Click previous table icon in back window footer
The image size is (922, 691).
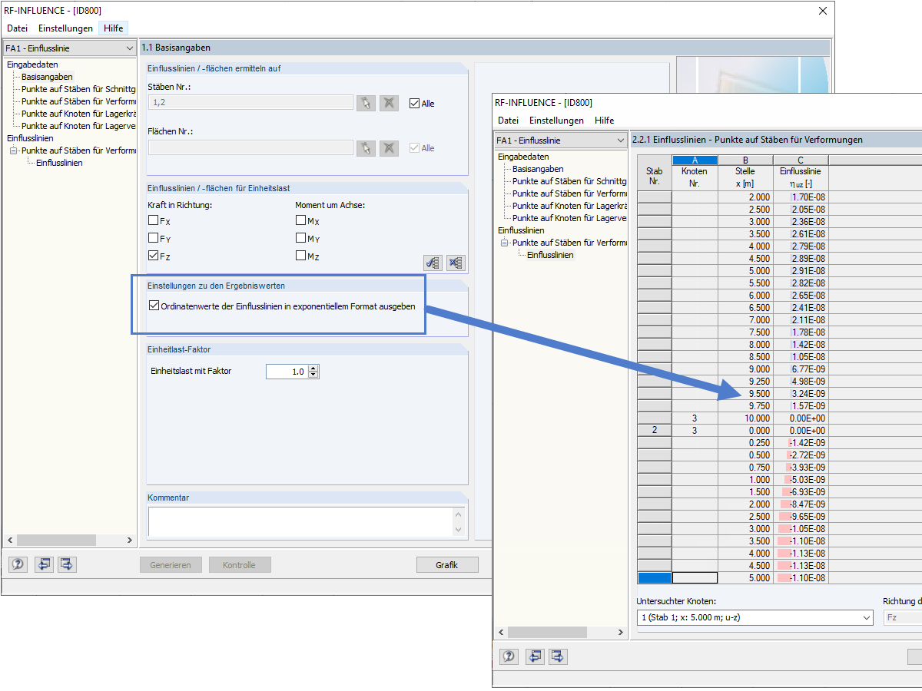click(x=43, y=564)
